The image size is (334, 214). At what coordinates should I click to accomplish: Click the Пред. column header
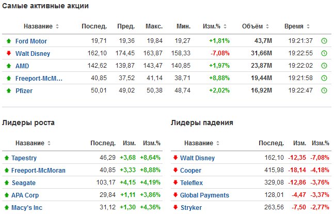click(126, 26)
